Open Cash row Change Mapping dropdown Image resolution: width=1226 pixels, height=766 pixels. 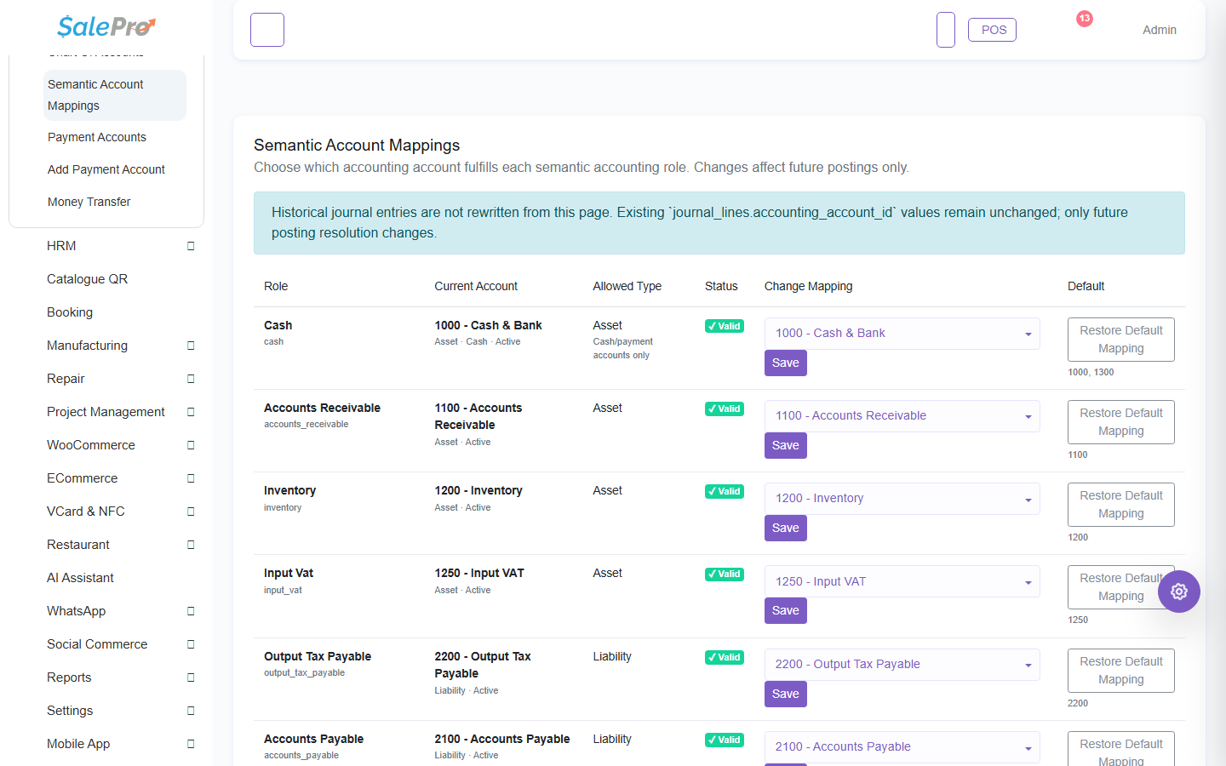click(902, 334)
